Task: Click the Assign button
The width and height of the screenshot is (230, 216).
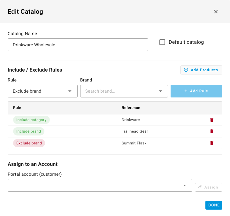Action: tap(208, 187)
